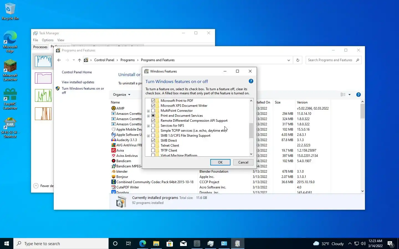Viewport: 399px width, 249px height.
Task: Click Programs breadcrumb in address bar
Action: tap(127, 60)
